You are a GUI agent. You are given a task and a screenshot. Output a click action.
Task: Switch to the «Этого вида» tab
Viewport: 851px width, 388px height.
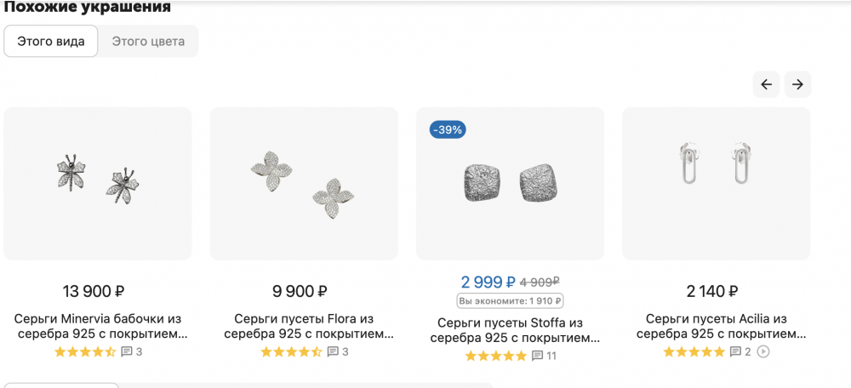(x=51, y=41)
